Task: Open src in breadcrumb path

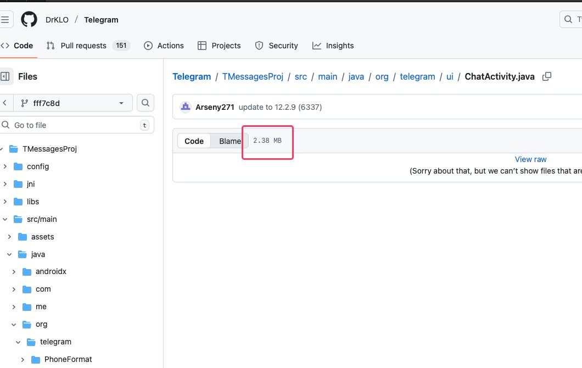Action: point(301,76)
